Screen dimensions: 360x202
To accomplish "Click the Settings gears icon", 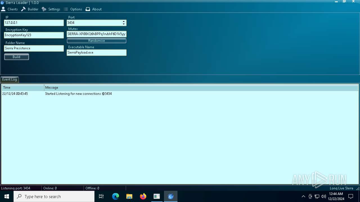I will click(x=44, y=9).
